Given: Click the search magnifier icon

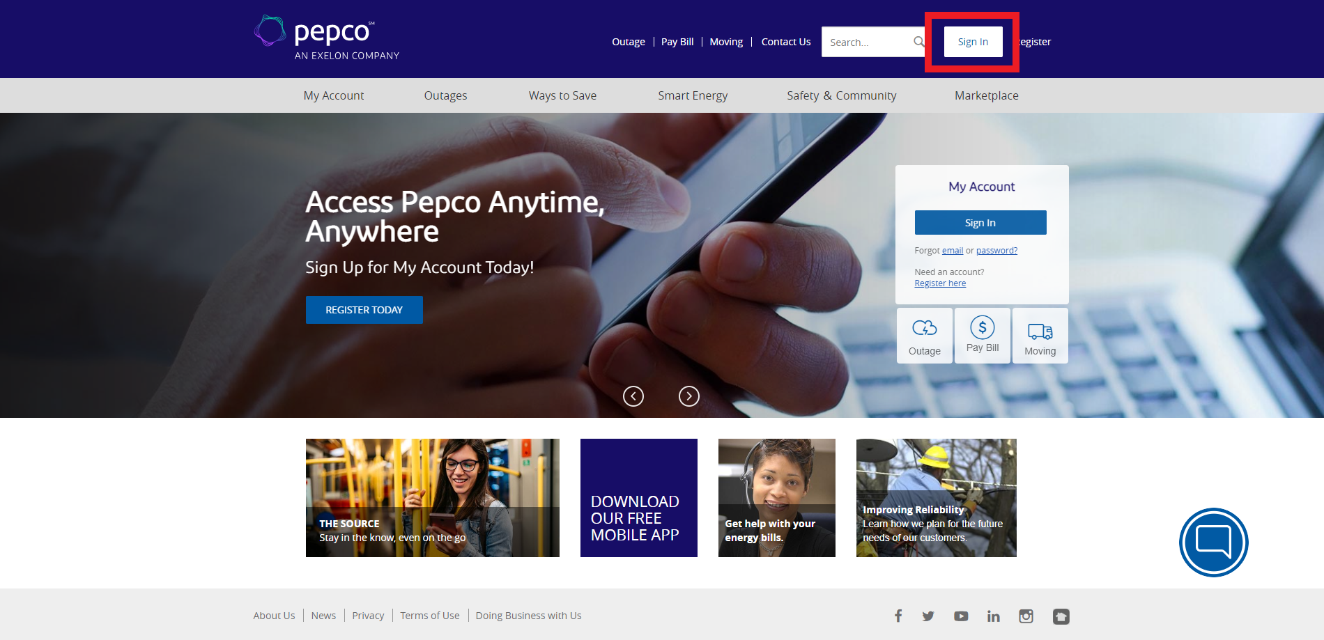Looking at the screenshot, I should 919,42.
